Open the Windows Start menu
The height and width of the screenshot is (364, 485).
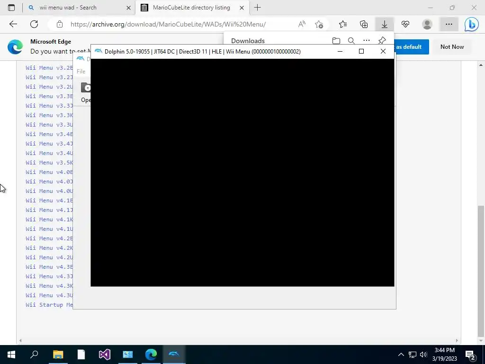pyautogui.click(x=11, y=355)
